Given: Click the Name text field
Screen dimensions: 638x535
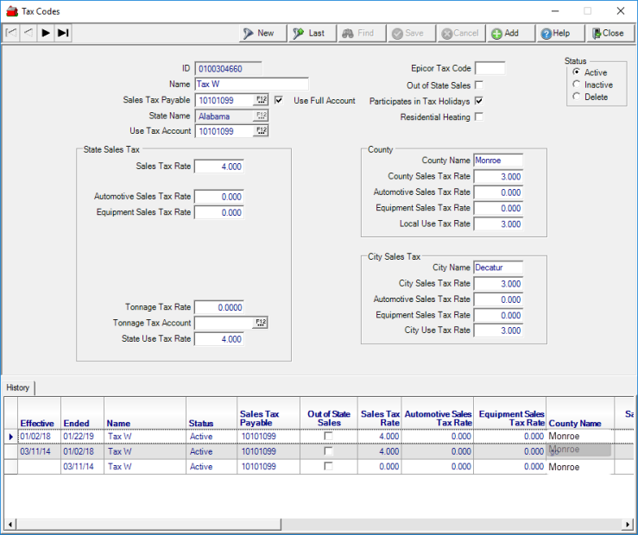Looking at the screenshot, I should coord(251,85).
